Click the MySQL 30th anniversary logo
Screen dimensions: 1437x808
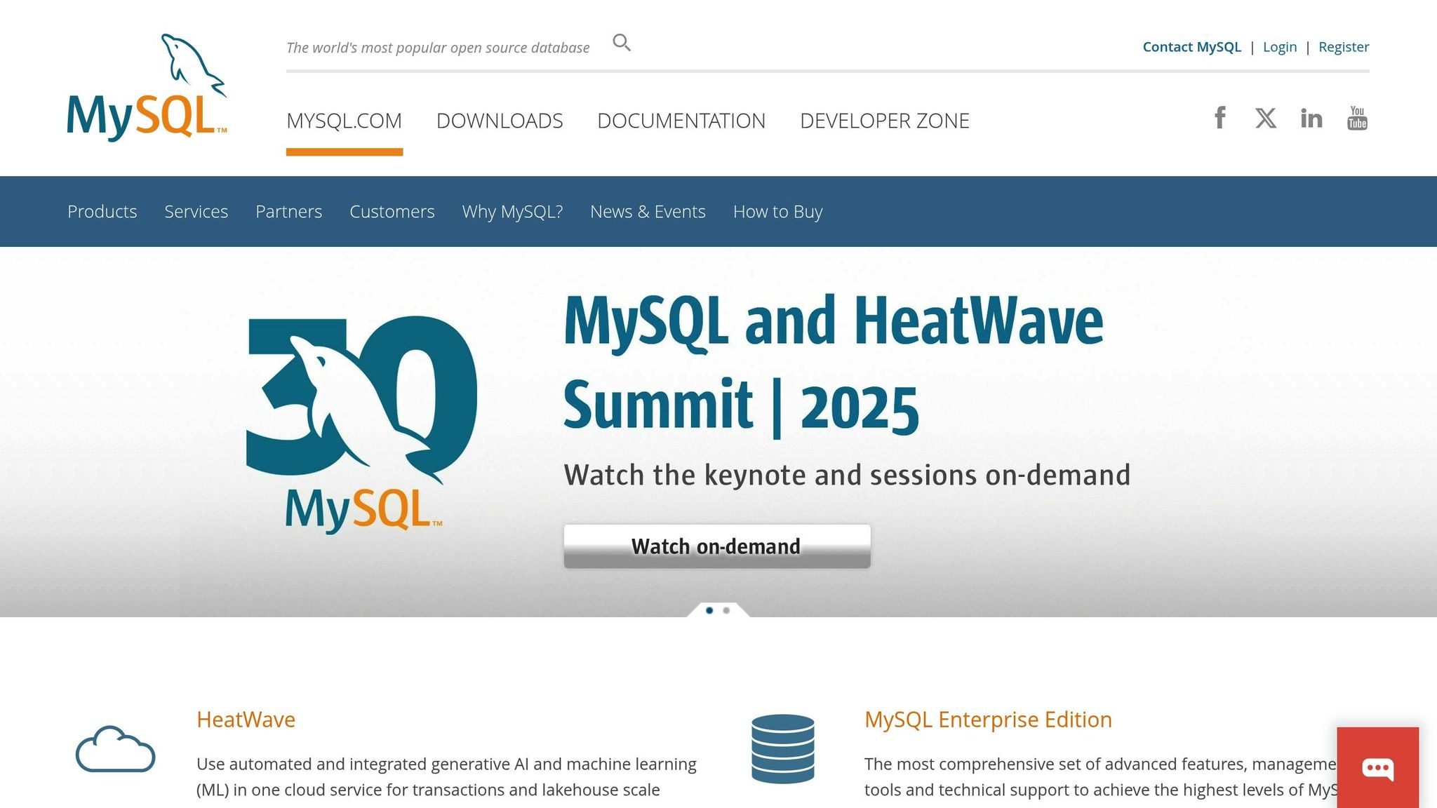click(362, 424)
